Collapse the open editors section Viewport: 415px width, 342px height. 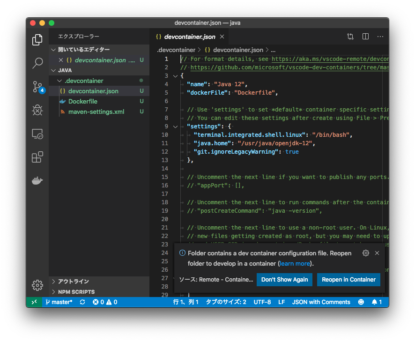pyautogui.click(x=53, y=50)
